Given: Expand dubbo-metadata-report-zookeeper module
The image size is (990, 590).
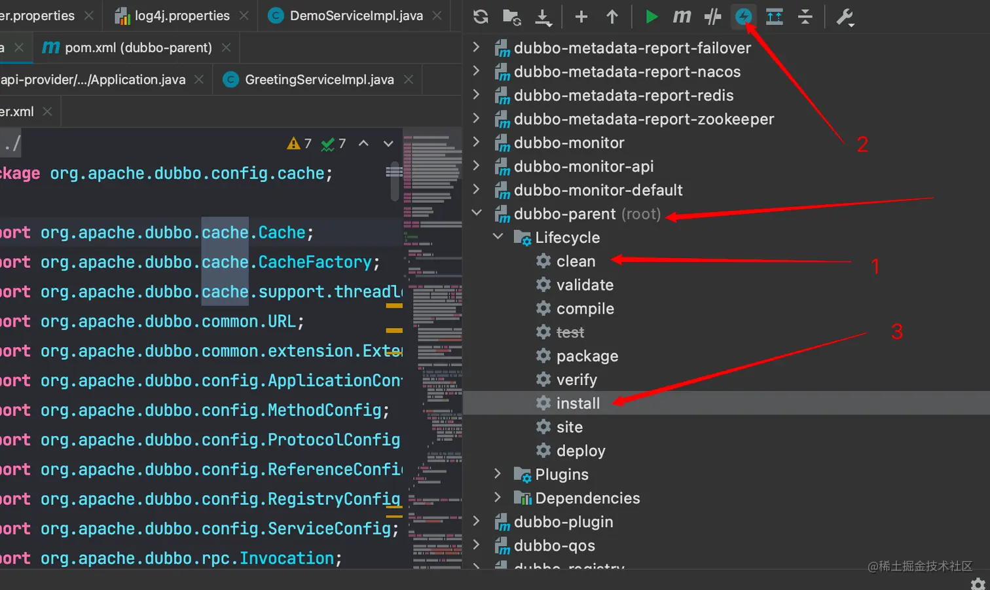Looking at the screenshot, I should coord(477,118).
